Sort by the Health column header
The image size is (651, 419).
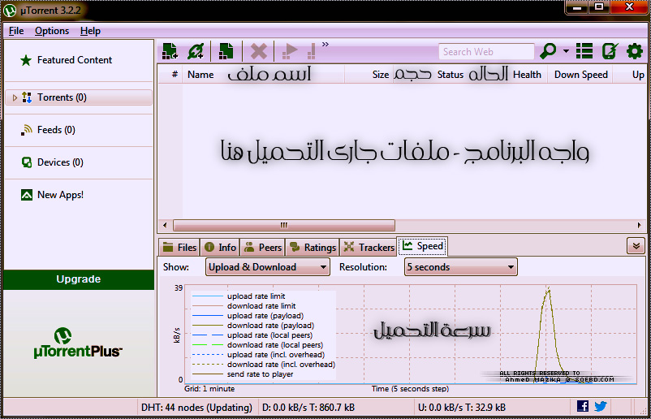(x=527, y=75)
